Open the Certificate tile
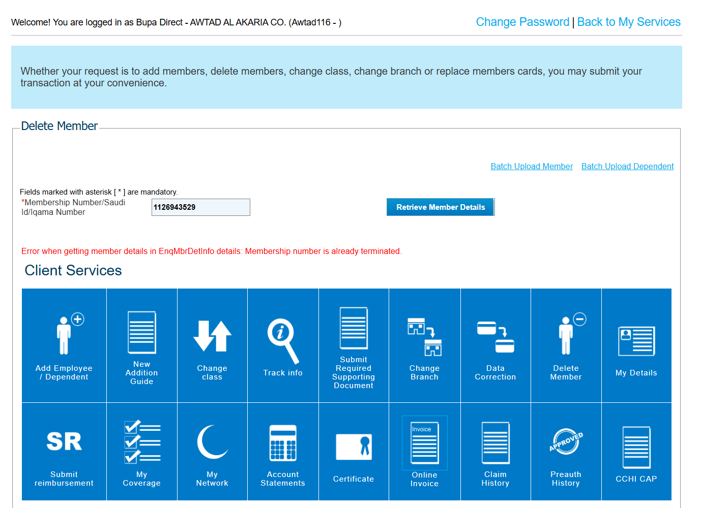701x508 pixels. (x=354, y=452)
